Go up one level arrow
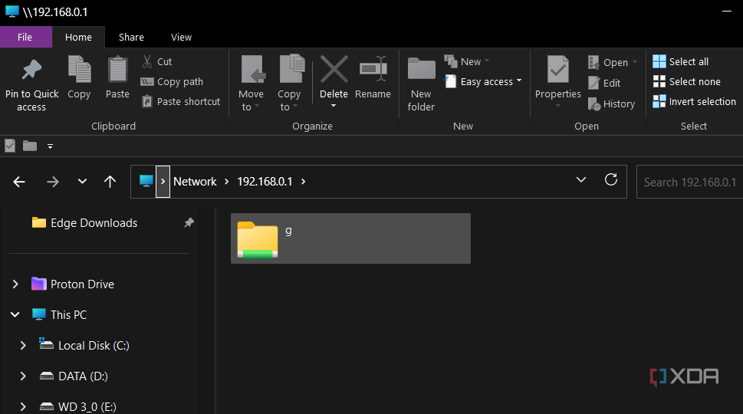 (x=110, y=182)
